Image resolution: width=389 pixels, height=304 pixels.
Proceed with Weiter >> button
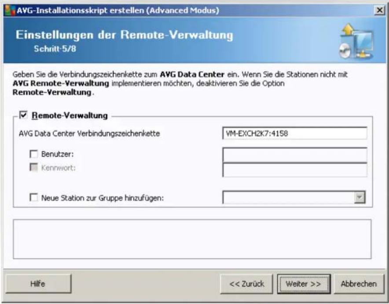304,284
